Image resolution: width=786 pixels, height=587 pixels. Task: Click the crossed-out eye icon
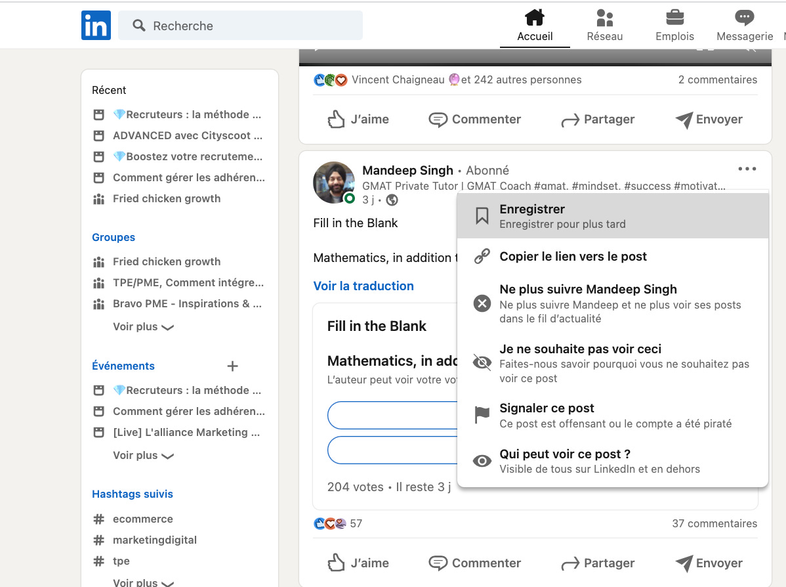tap(482, 362)
